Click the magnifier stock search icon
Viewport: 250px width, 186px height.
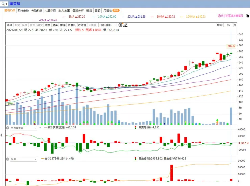pos(3,4)
